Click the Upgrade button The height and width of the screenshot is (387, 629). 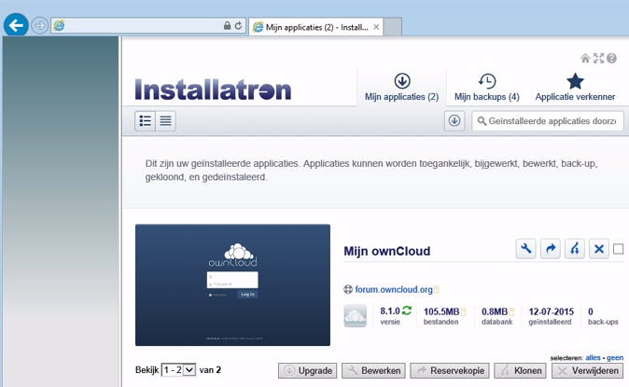coord(308,370)
